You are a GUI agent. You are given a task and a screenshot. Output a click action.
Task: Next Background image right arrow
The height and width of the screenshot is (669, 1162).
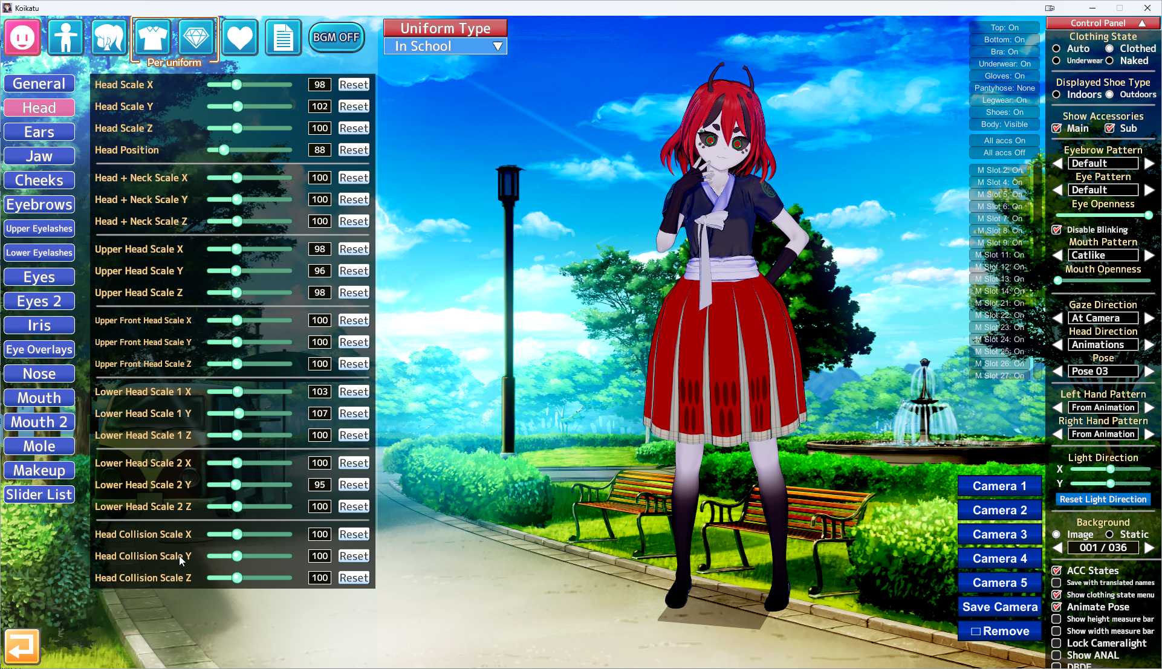tap(1149, 548)
